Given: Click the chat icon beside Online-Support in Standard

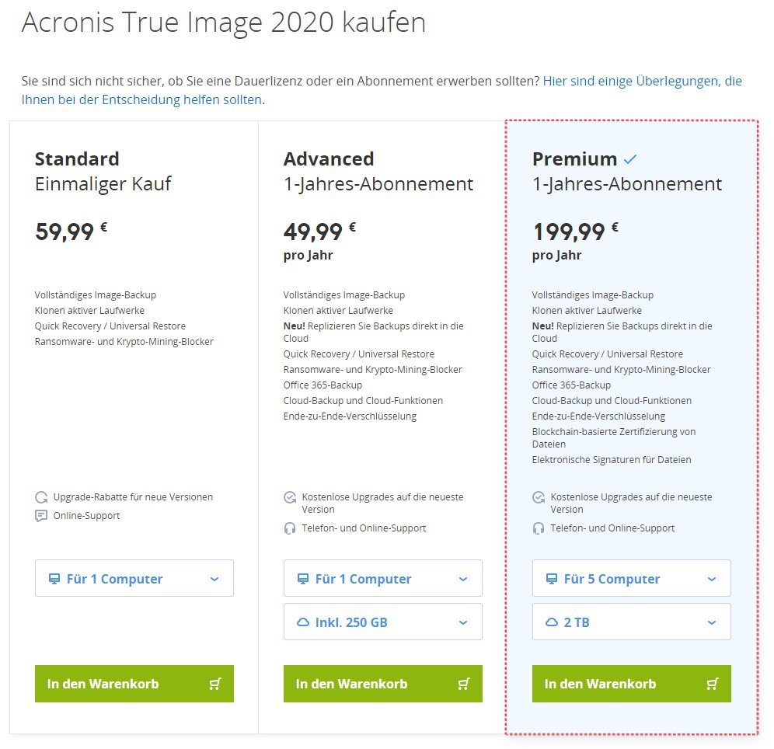Looking at the screenshot, I should [x=41, y=516].
